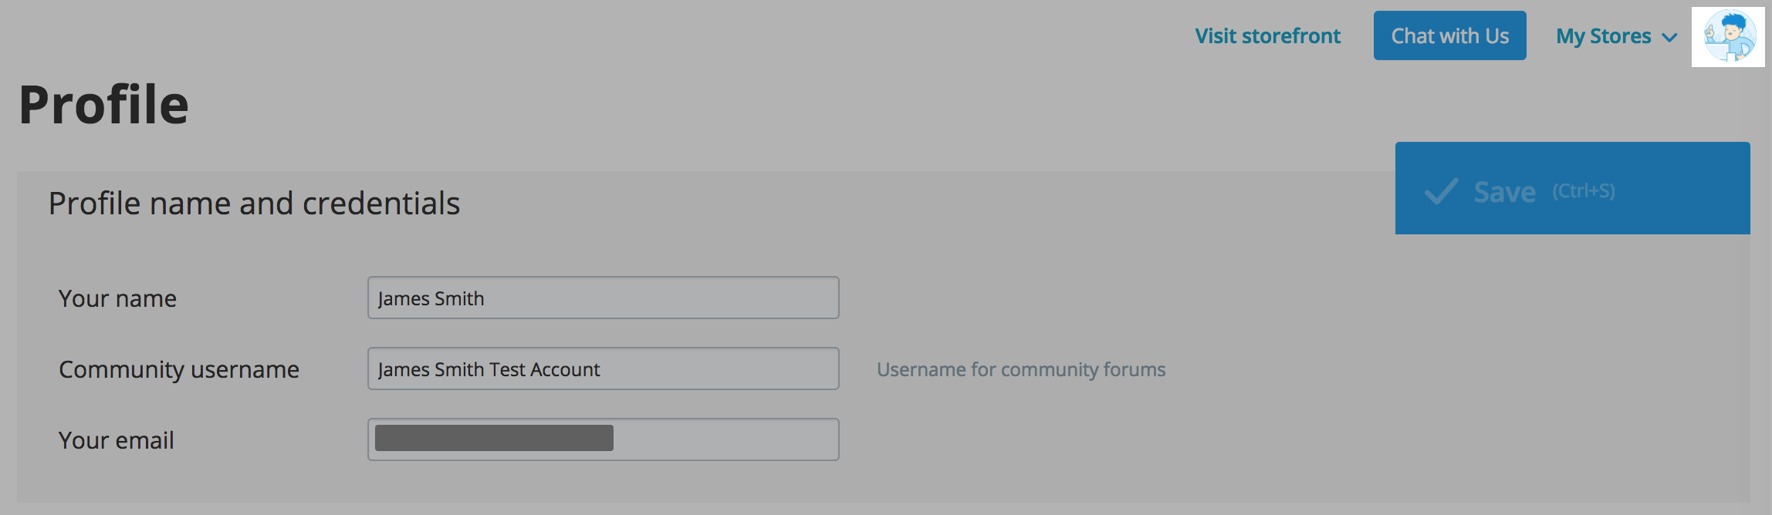
Task: Focus the Your name field
Action: click(603, 298)
